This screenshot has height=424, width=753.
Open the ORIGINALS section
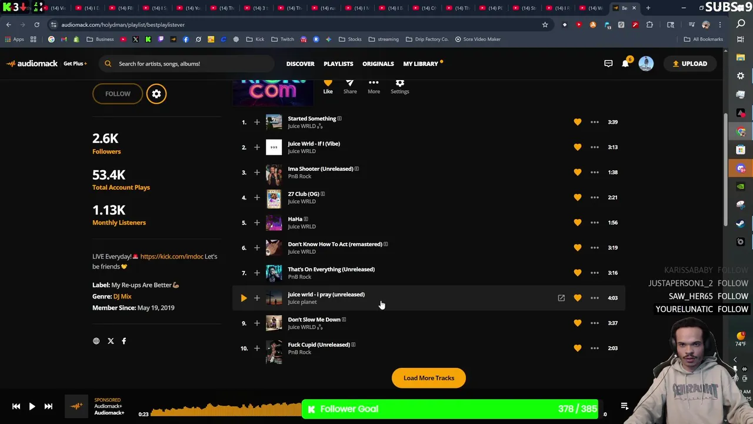click(378, 64)
